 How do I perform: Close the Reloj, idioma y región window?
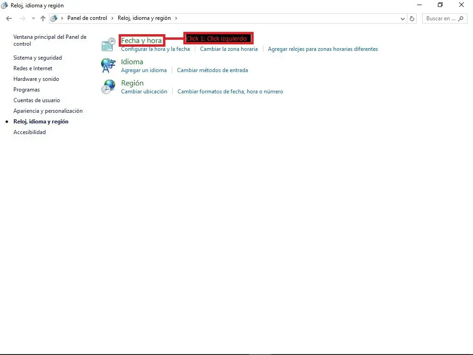461,5
